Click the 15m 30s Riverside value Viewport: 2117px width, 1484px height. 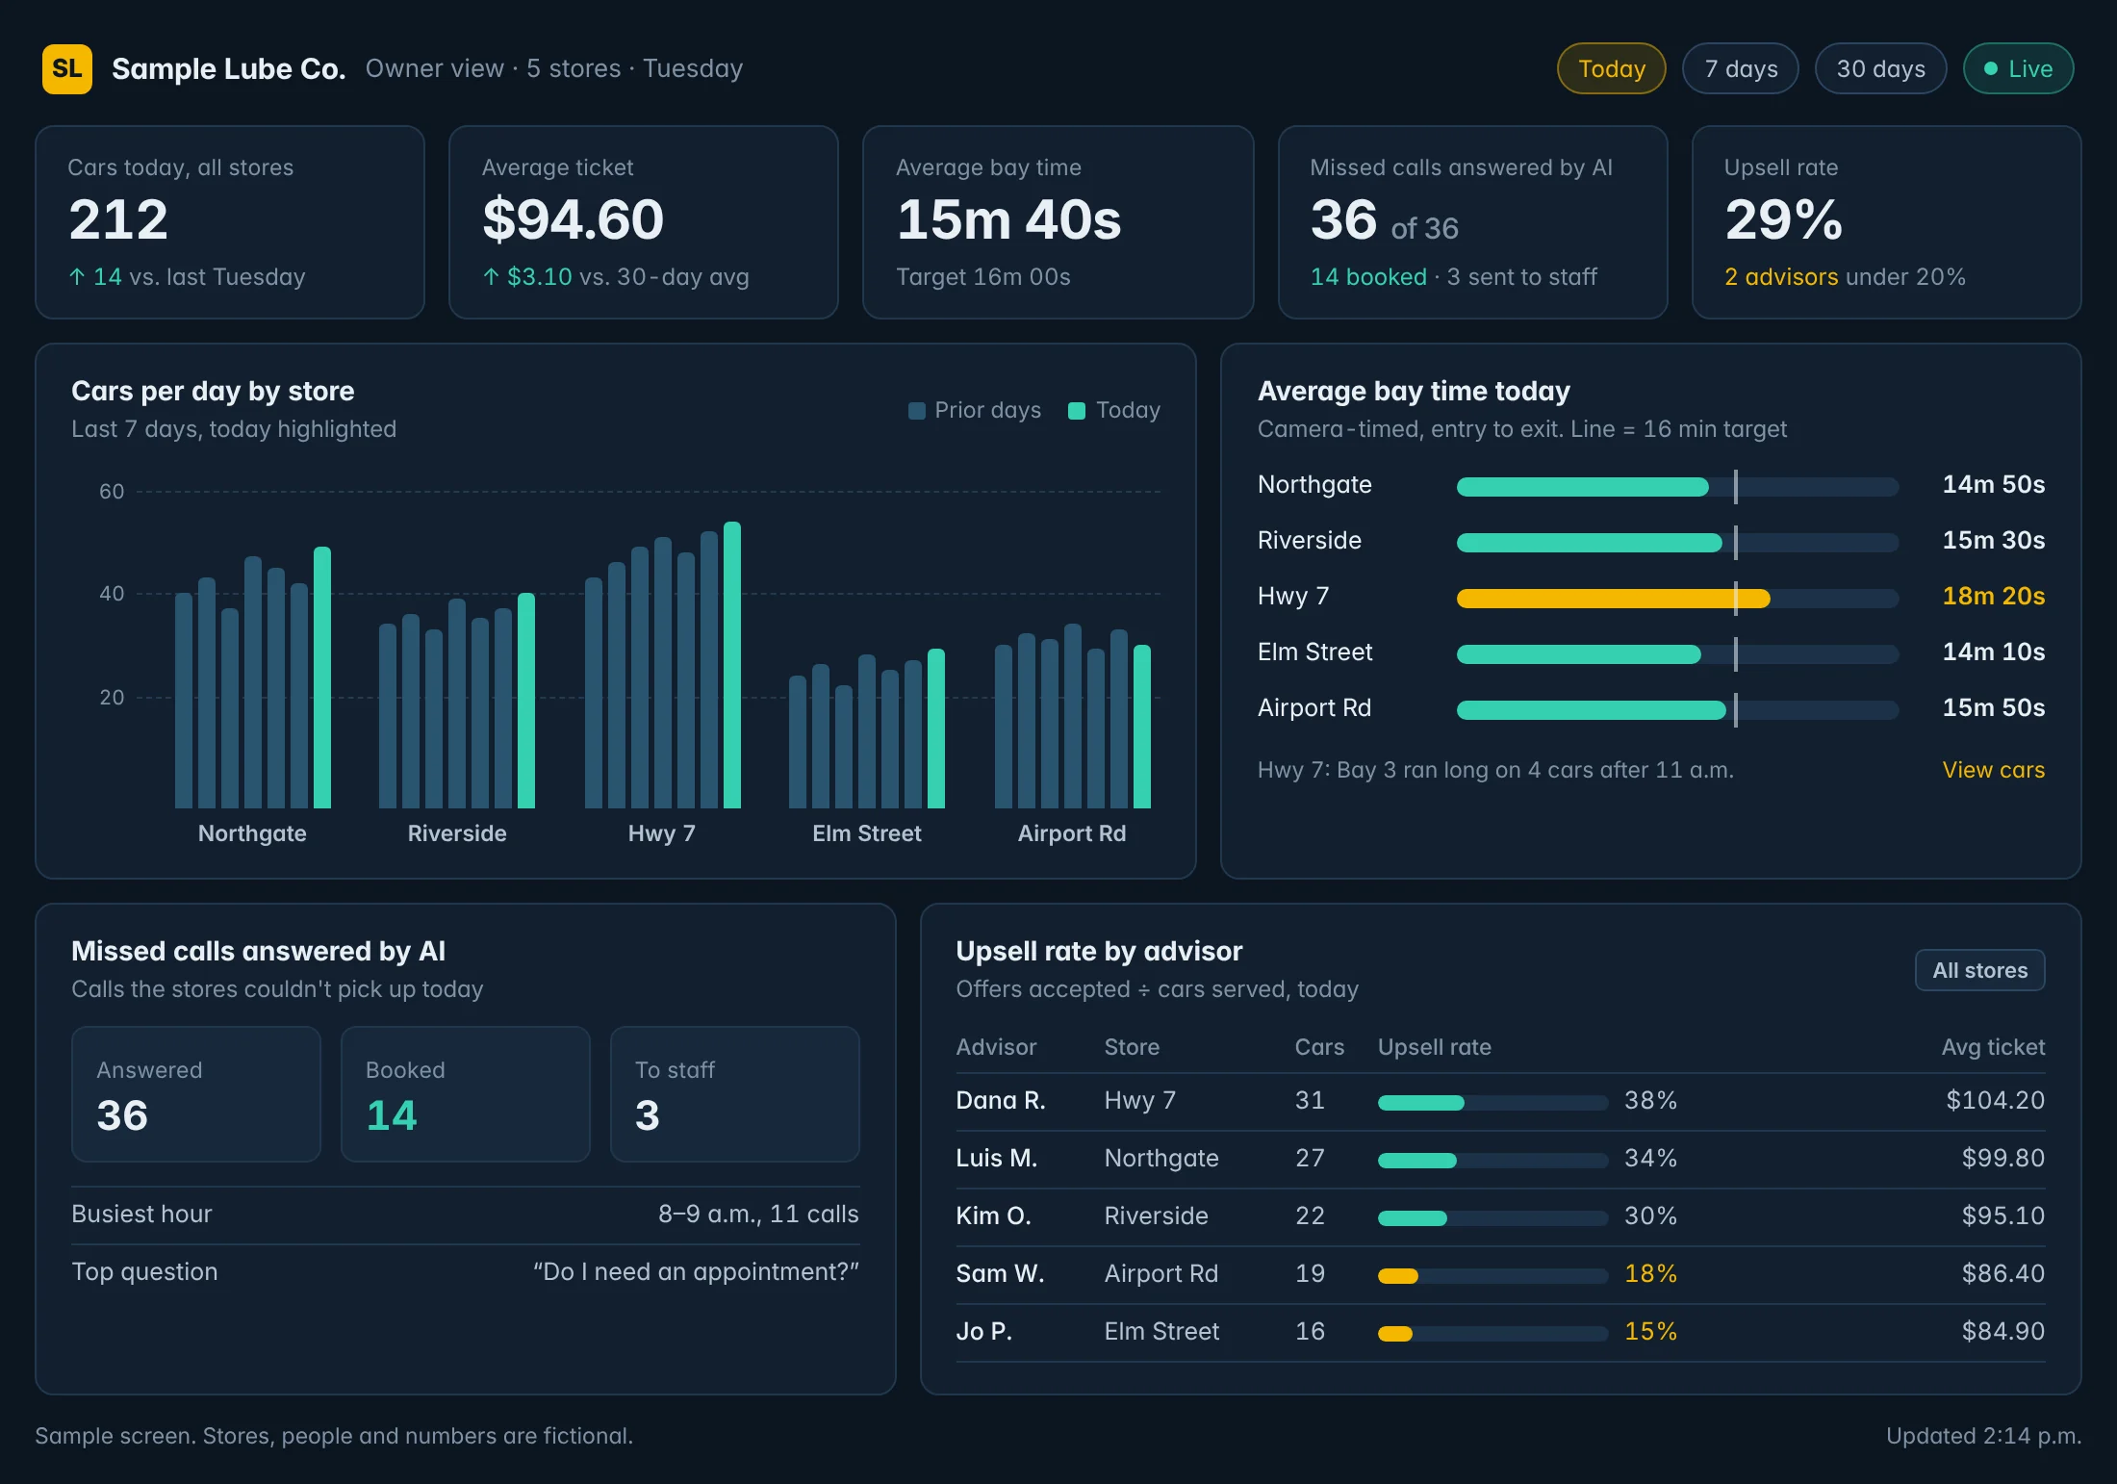[x=1993, y=541]
